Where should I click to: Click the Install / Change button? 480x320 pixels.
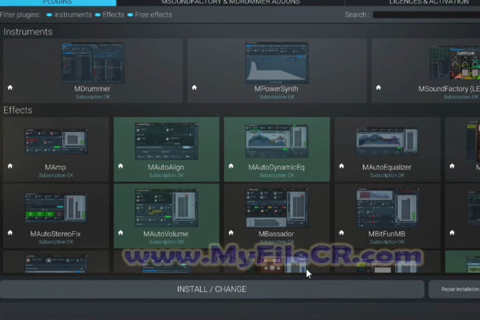click(x=212, y=289)
